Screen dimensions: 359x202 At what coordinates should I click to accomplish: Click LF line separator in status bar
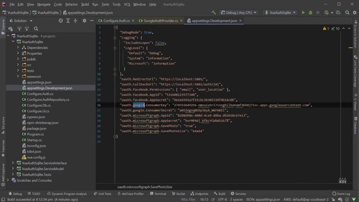(x=213, y=200)
